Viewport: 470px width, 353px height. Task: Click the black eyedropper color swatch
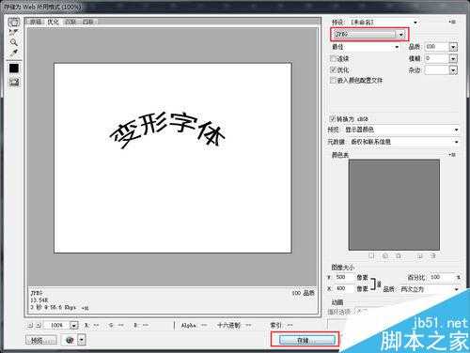point(14,69)
